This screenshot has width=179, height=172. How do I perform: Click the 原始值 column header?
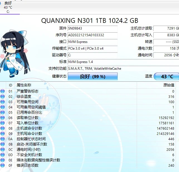(156, 85)
